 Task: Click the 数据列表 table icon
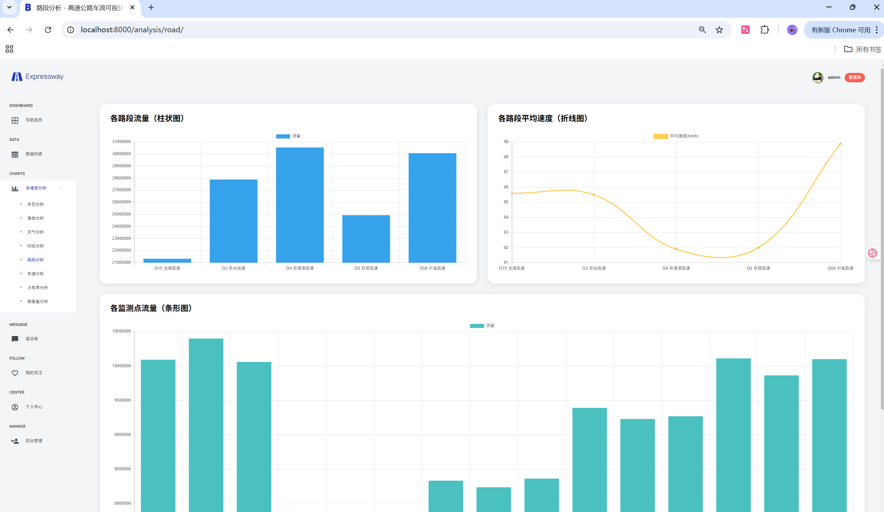coord(15,154)
